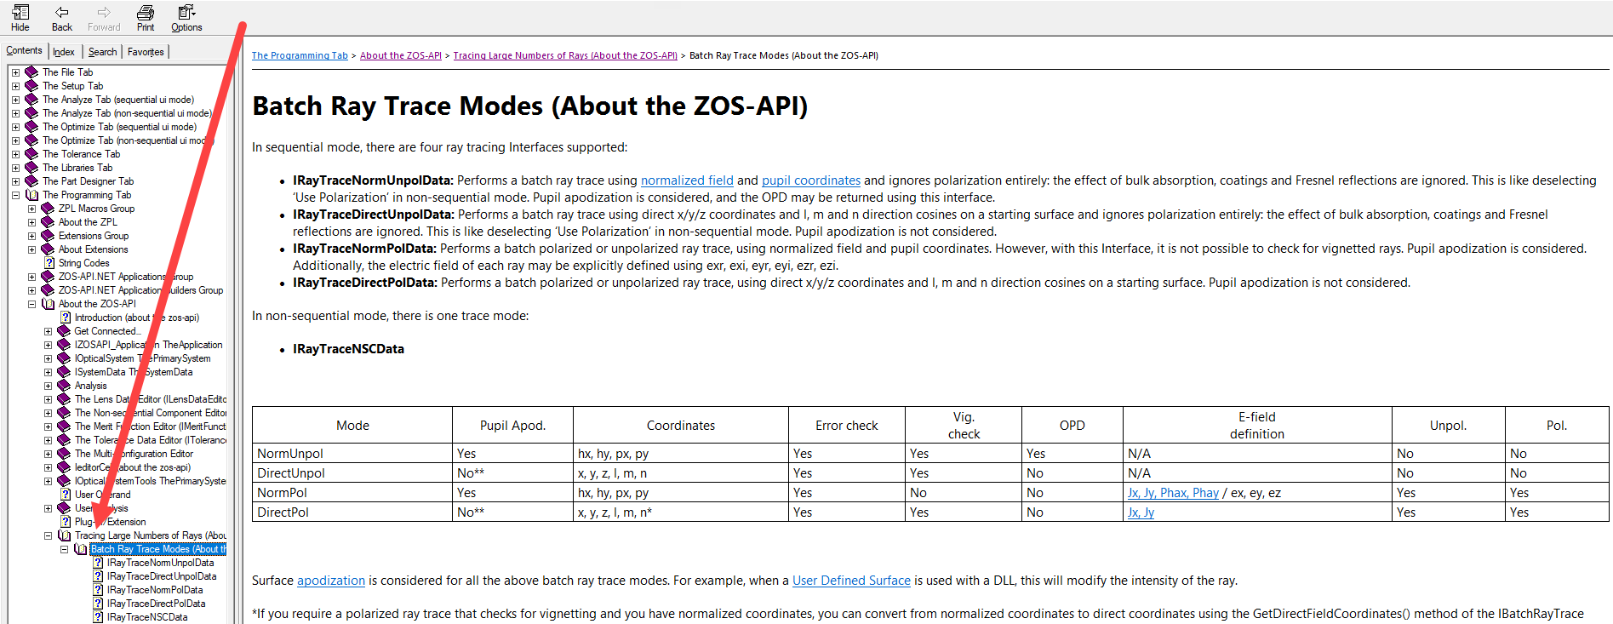This screenshot has height=624, width=1613.
Task: Click ZPL Macros Group book icon
Action: coord(49,209)
